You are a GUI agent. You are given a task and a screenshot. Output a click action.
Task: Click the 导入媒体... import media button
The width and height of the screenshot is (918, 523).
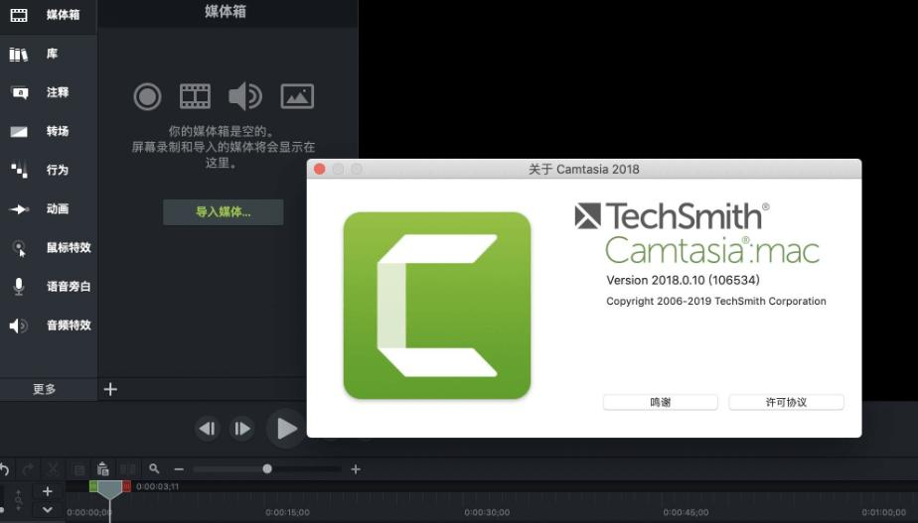click(224, 211)
